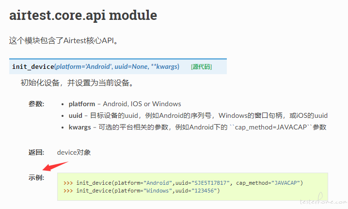The height and width of the screenshot is (209, 348).
Task: Click the text device对象
Action: (74, 152)
